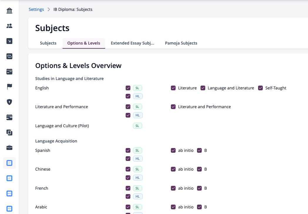Image resolution: width=308 pixels, height=214 pixels.
Task: Click the transfer arrows sidebar icon
Action: click(9, 56)
